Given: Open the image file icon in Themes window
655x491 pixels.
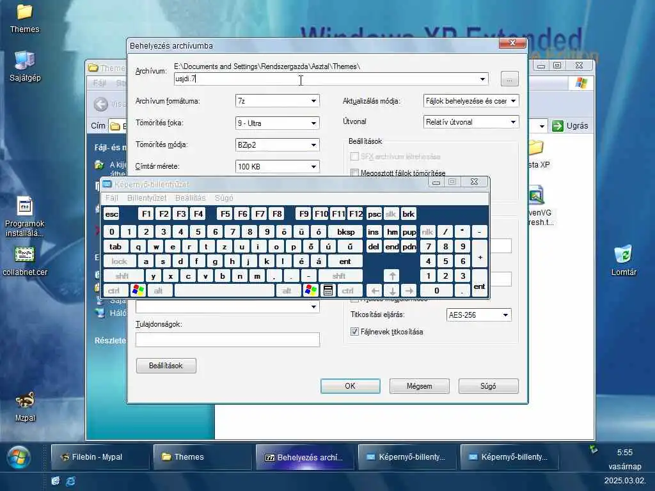Looking at the screenshot, I should coord(537,196).
